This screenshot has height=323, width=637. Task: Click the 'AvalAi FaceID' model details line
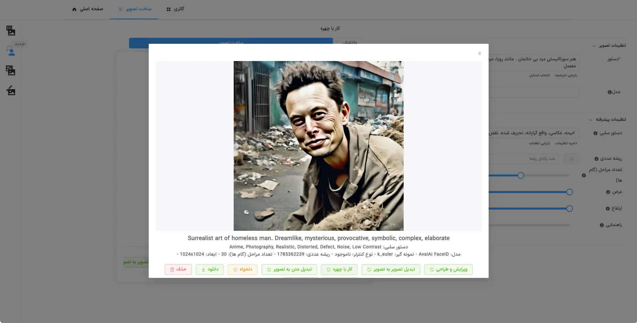click(319, 254)
